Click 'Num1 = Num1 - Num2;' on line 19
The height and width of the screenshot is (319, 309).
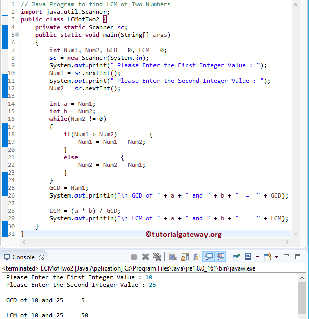point(112,142)
